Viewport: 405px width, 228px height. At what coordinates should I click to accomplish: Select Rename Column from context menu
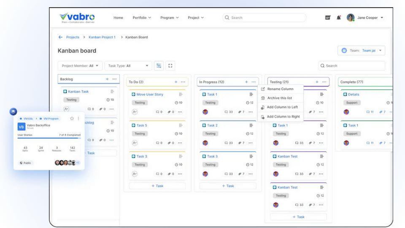280,89
